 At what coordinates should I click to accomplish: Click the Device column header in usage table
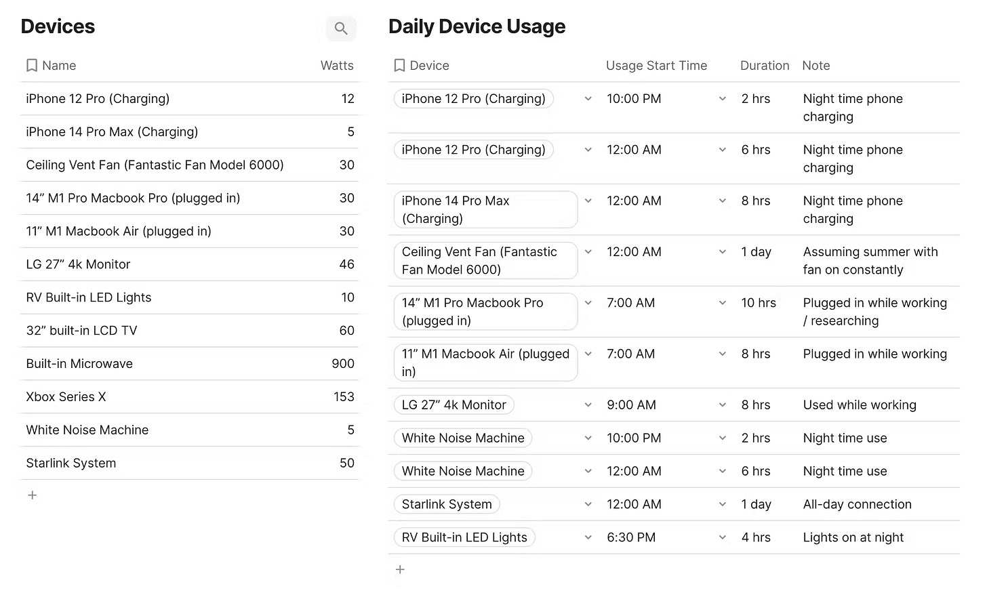click(429, 66)
